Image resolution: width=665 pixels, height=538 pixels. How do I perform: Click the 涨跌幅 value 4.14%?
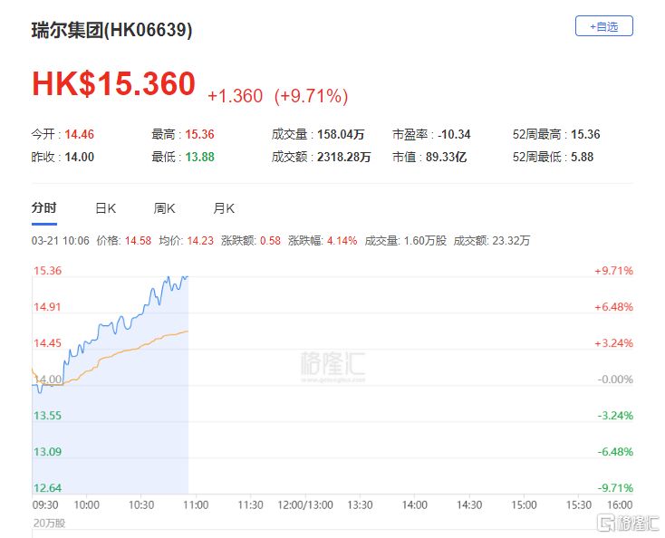tap(342, 241)
